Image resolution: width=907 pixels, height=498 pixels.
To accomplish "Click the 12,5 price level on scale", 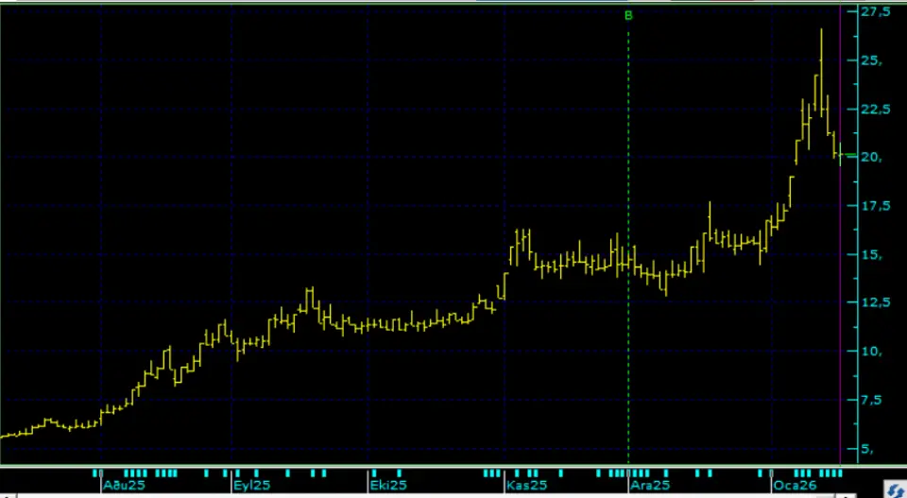I will pyautogui.click(x=875, y=302).
